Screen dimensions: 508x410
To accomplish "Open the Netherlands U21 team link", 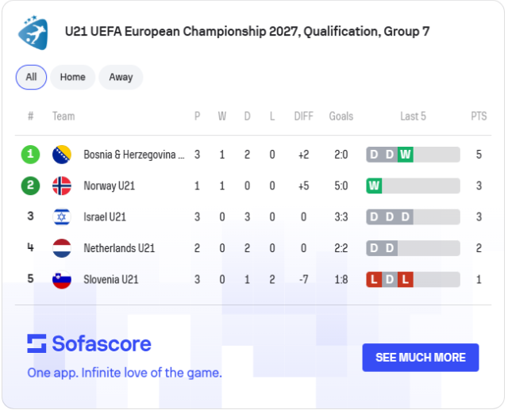I will click(x=119, y=248).
